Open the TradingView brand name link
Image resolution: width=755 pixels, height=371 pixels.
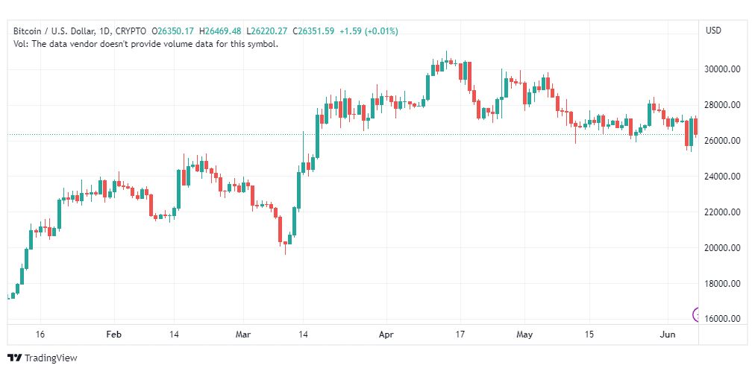[51, 358]
